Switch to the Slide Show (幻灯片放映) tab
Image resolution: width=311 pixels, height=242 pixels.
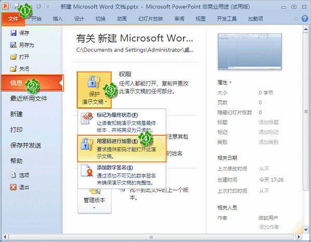pyautogui.click(x=150, y=19)
